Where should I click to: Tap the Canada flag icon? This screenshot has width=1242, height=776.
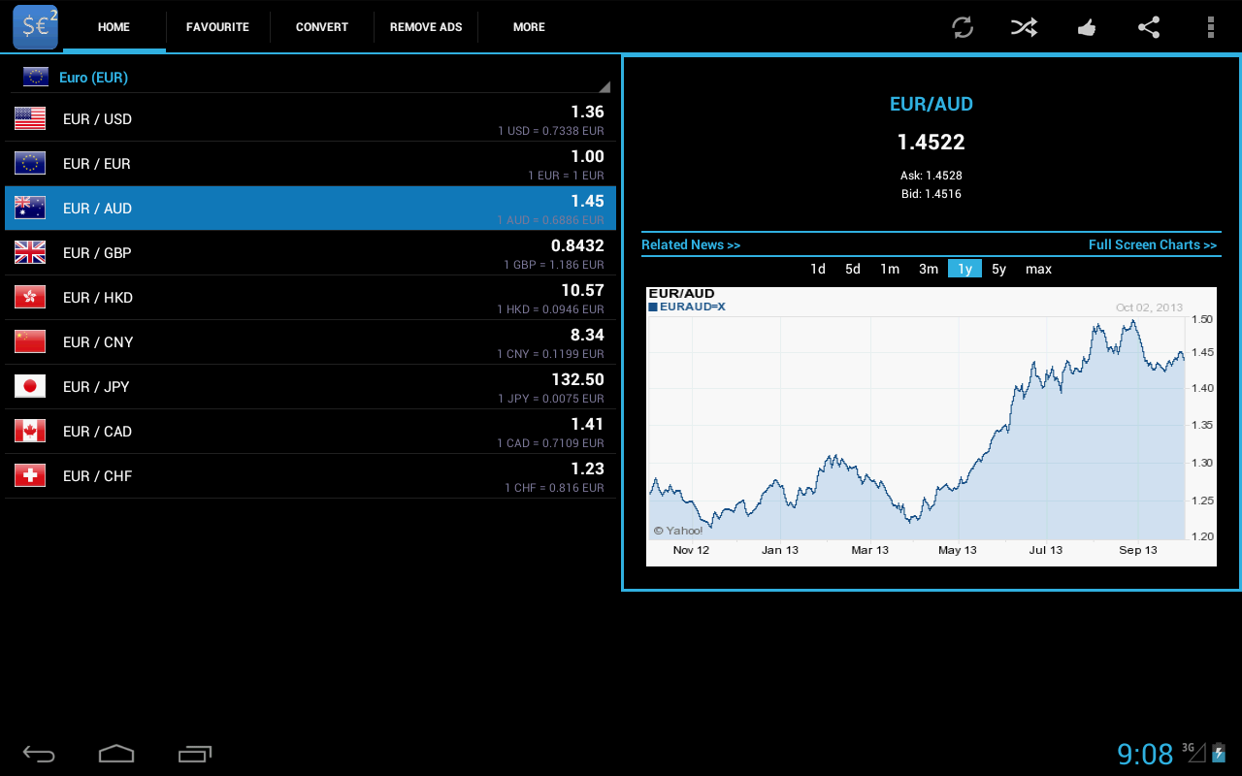(30, 431)
